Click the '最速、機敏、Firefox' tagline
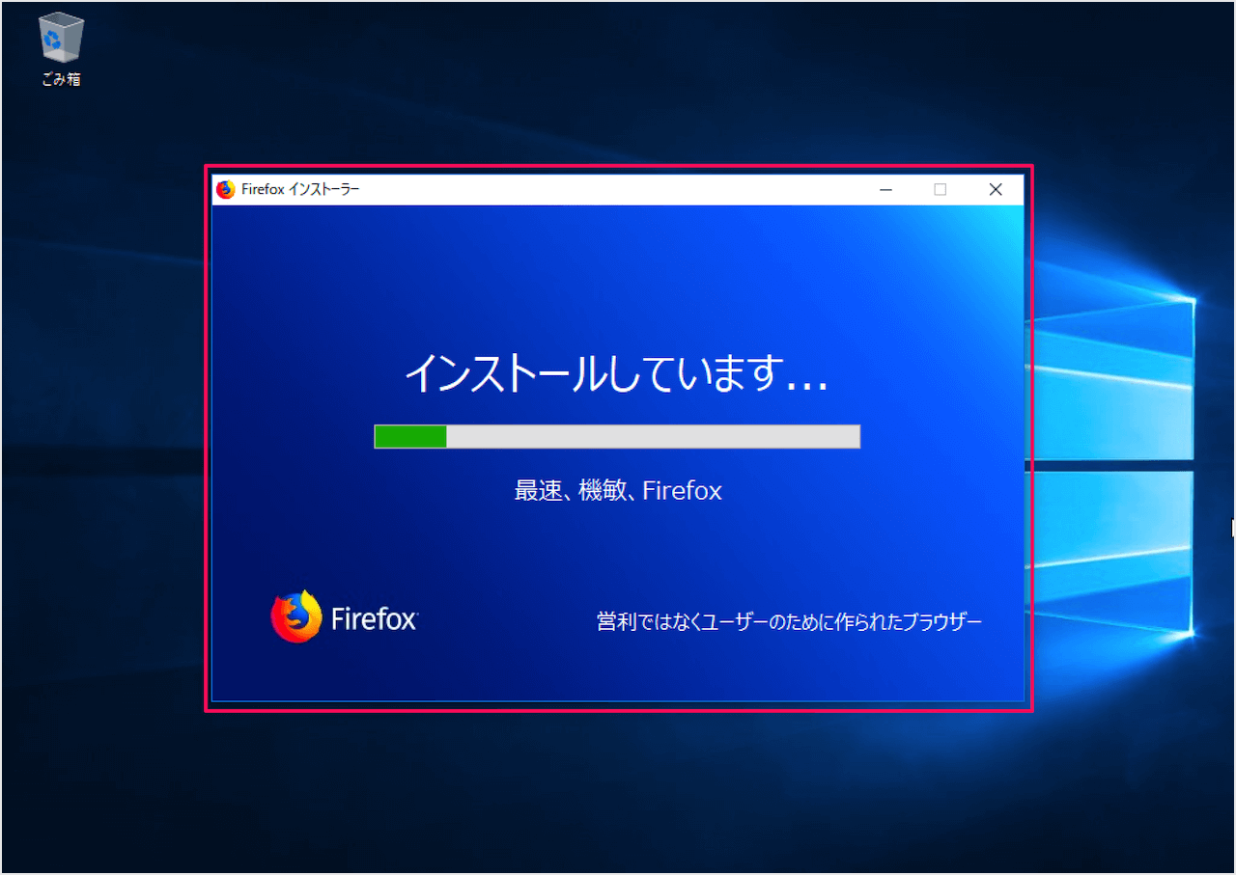The width and height of the screenshot is (1236, 875). pos(618,491)
